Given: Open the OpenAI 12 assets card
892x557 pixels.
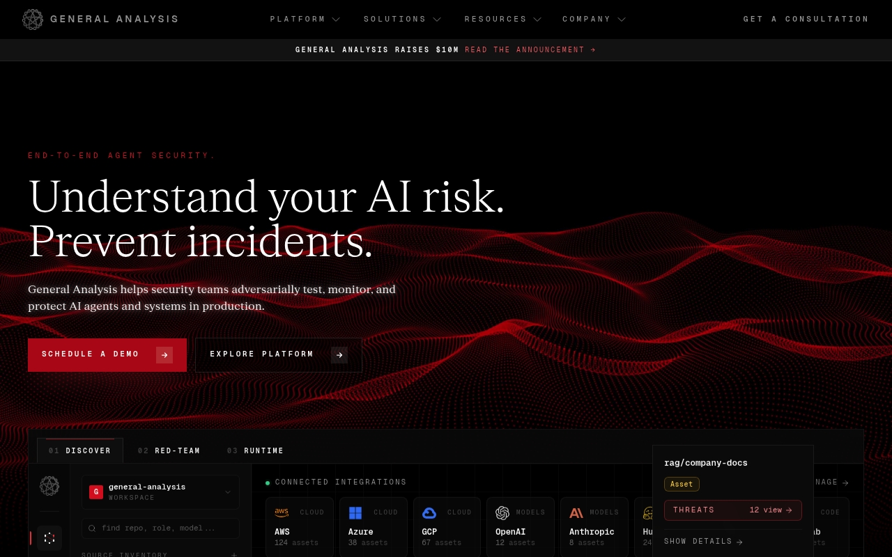Looking at the screenshot, I should 521,527.
